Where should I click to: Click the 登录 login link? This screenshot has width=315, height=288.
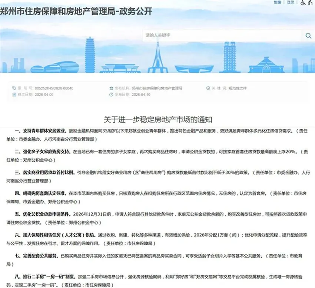pyautogui.click(x=291, y=2)
